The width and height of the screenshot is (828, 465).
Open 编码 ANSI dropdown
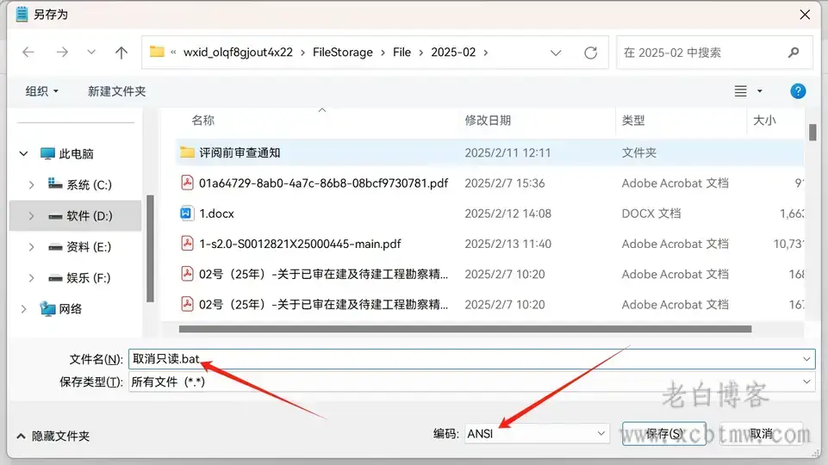point(537,434)
